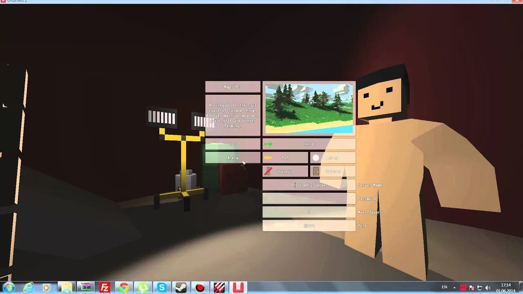Open WinRAR from the taskbar
The image size is (523, 294).
pyautogui.click(x=85, y=287)
